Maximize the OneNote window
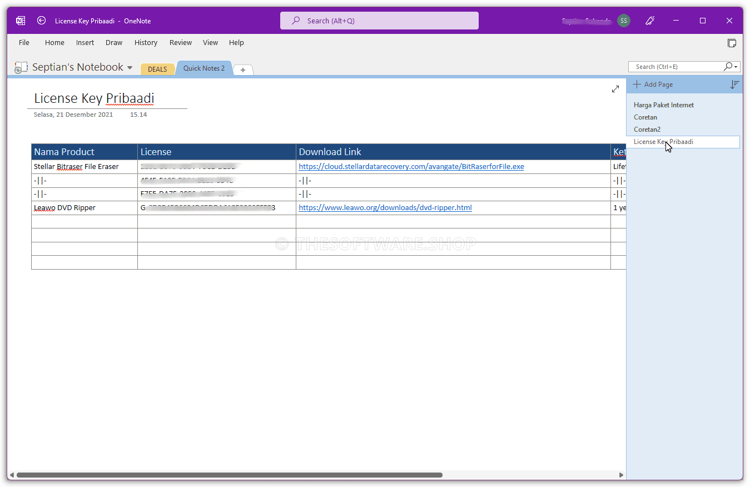The width and height of the screenshot is (750, 487). [703, 21]
